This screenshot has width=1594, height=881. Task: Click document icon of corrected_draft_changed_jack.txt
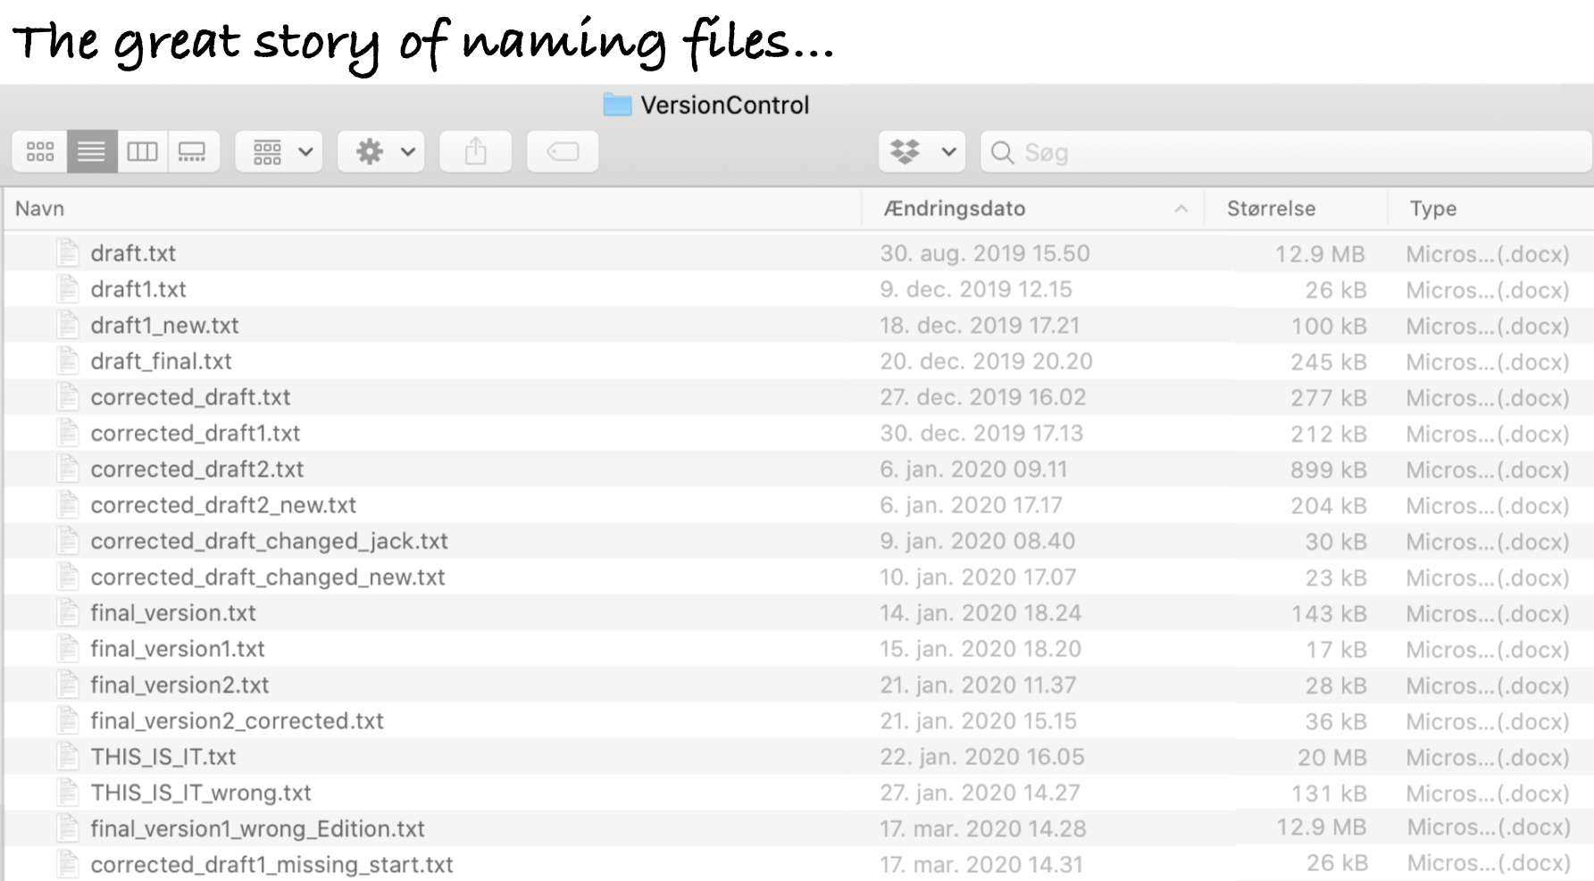[68, 540]
